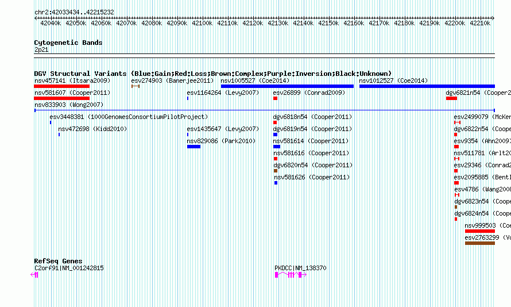Open esv274903 (Banerjee2011) label

(x=173, y=80)
